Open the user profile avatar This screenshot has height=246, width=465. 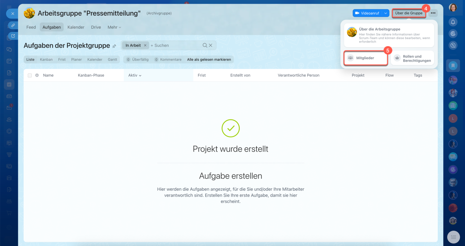[x=453, y=8]
